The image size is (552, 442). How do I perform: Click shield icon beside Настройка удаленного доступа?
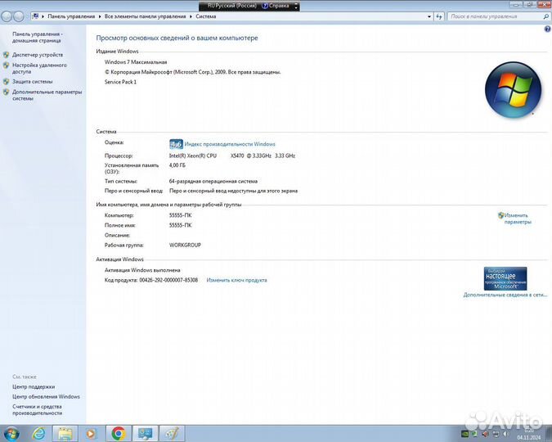tap(6, 65)
